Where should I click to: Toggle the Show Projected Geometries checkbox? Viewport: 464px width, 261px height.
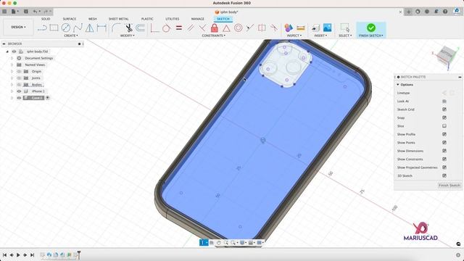[x=444, y=167]
